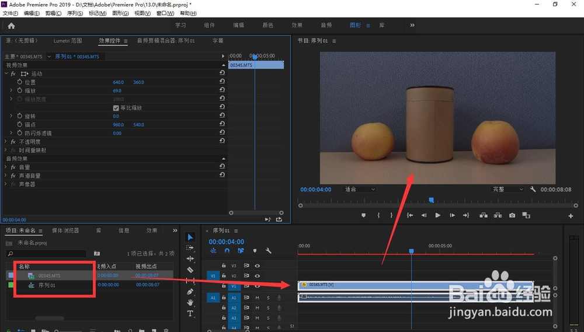Step forward one frame
The image size is (584, 332).
(452, 215)
